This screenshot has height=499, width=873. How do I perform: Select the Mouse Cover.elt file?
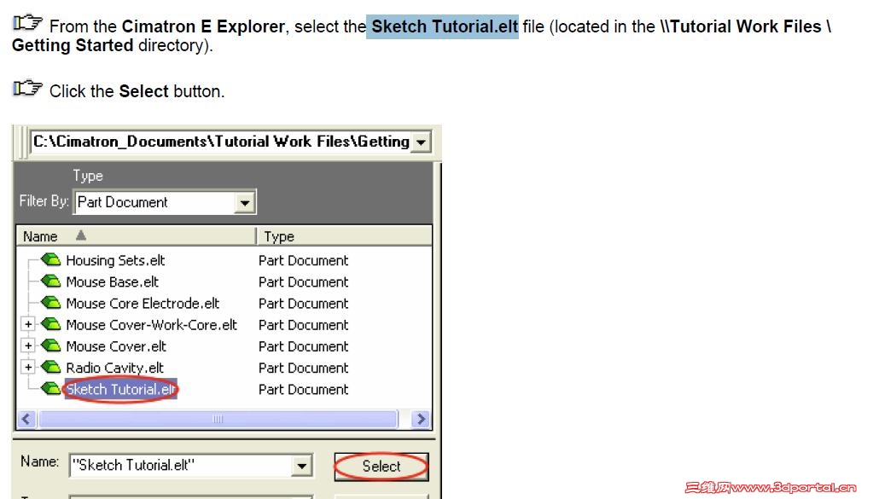pos(116,346)
